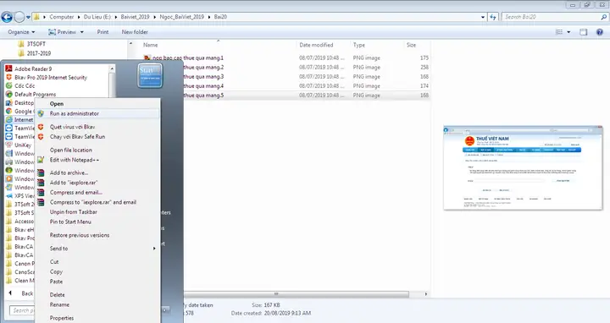
Task: Click Cut in the context menu
Action: (x=54, y=261)
